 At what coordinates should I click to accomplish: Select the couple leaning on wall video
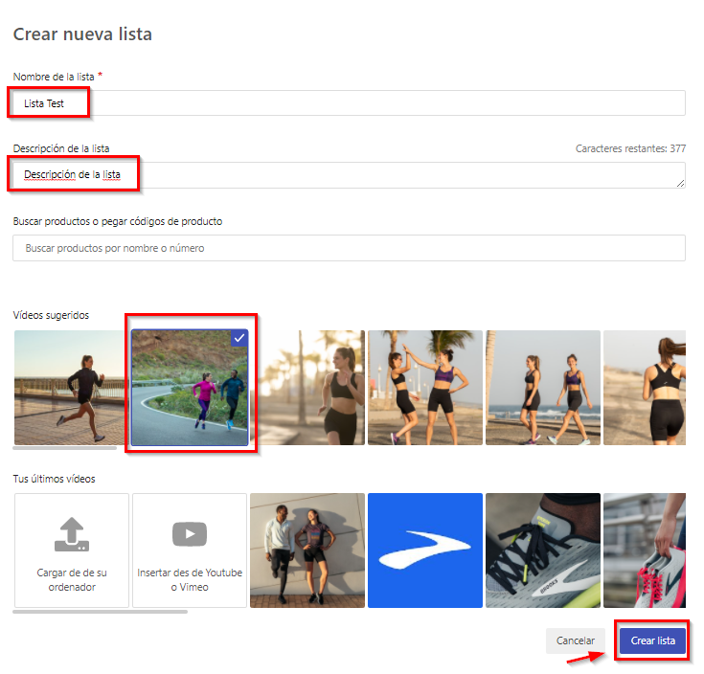click(x=307, y=550)
